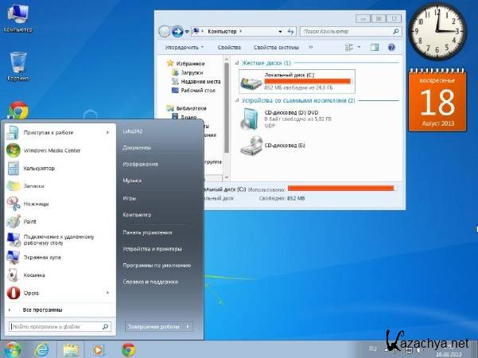Open the user folder link at the top of the Start menu
The width and height of the screenshot is (478, 358).
click(x=132, y=131)
